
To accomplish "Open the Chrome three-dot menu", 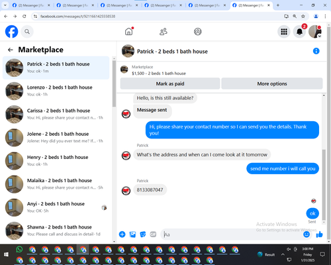I will point(325,16).
